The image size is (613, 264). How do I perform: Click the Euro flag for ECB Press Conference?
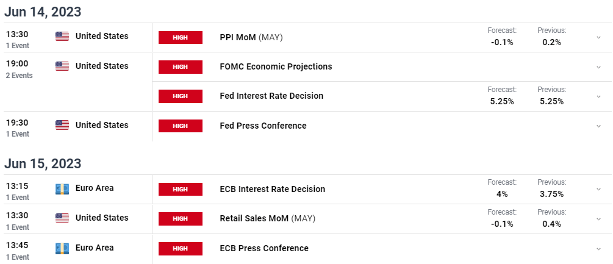pyautogui.click(x=62, y=248)
